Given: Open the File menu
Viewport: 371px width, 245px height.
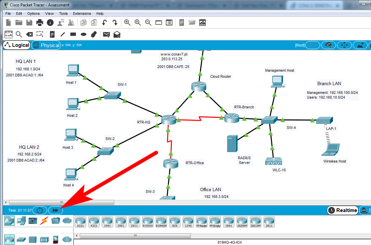Looking at the screenshot, I should tap(8, 13).
